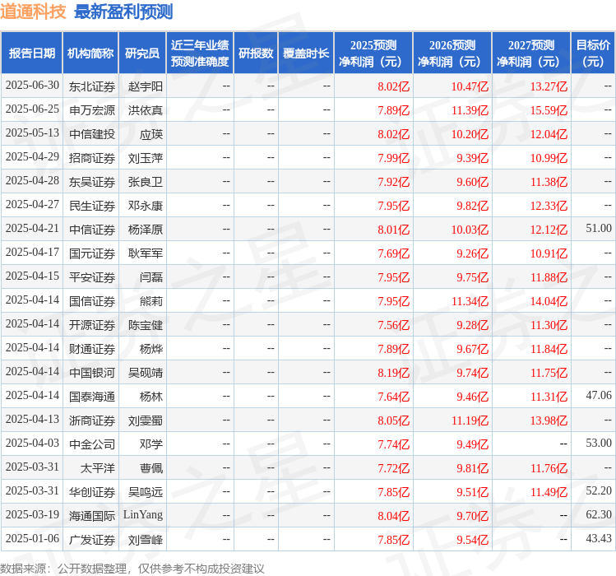Click analyst LinYang from 海通国际
The height and width of the screenshot is (576, 616).
tap(143, 515)
